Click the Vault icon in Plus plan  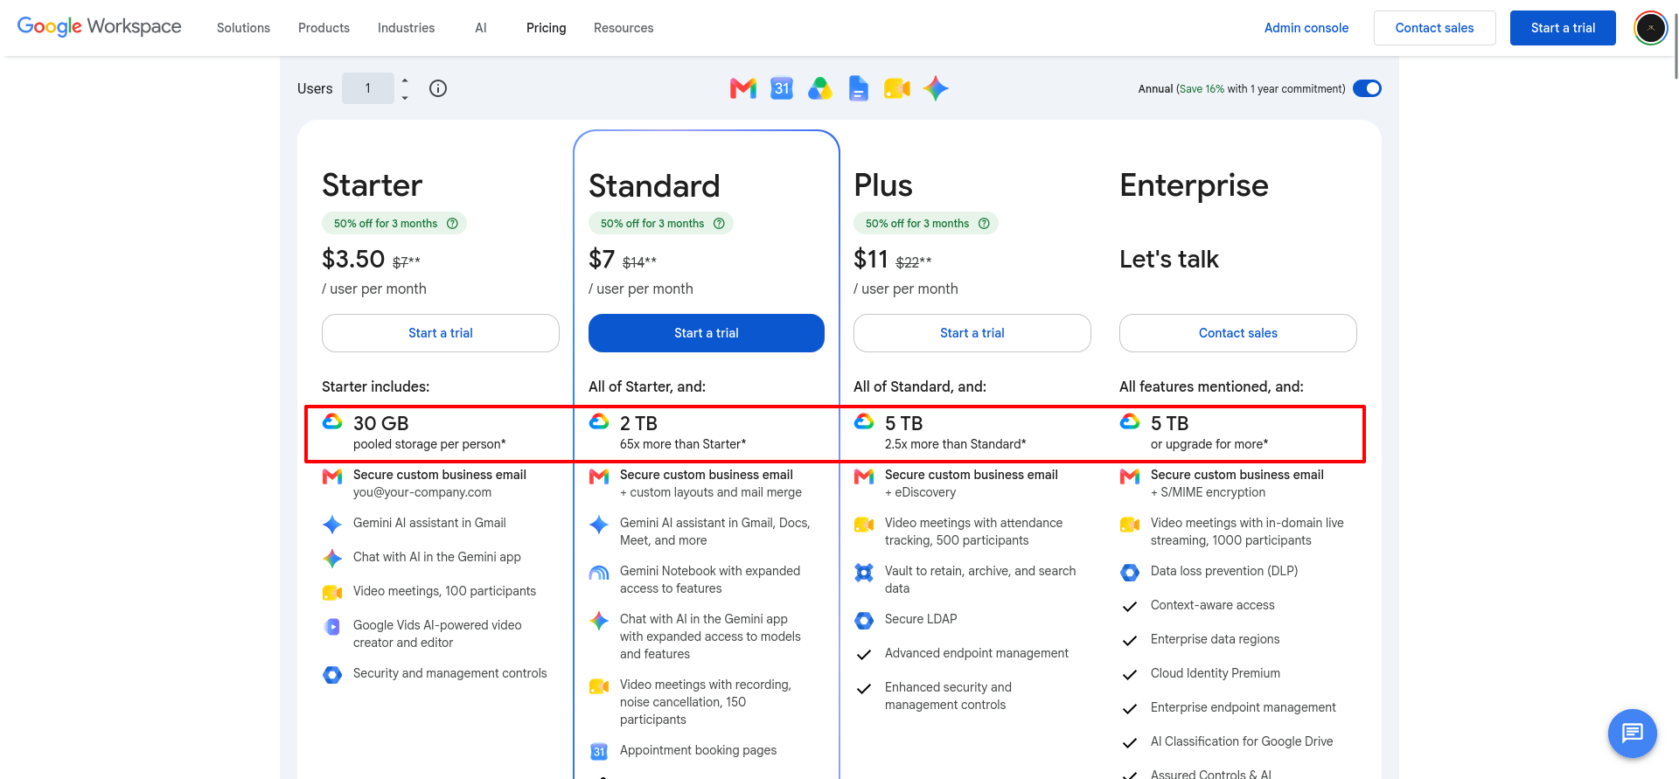[864, 573]
